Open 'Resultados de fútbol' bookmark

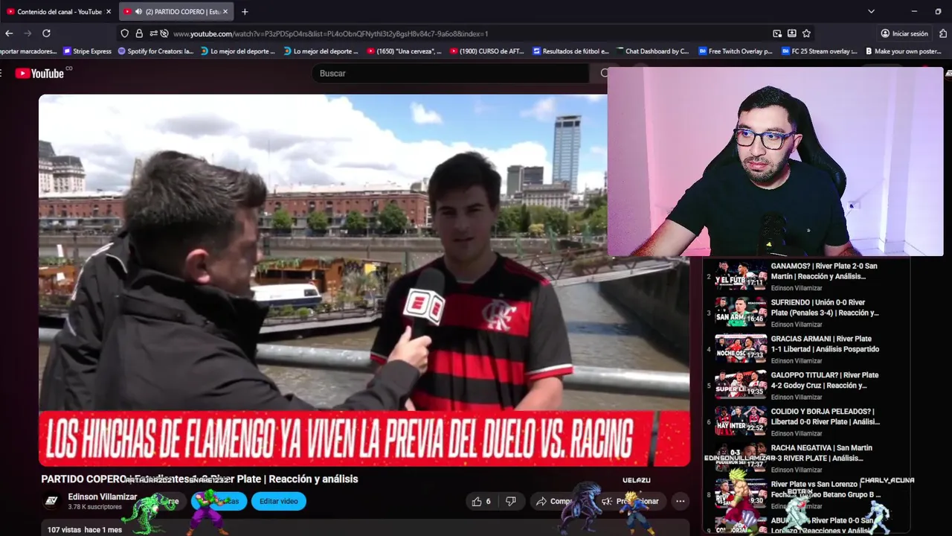570,51
